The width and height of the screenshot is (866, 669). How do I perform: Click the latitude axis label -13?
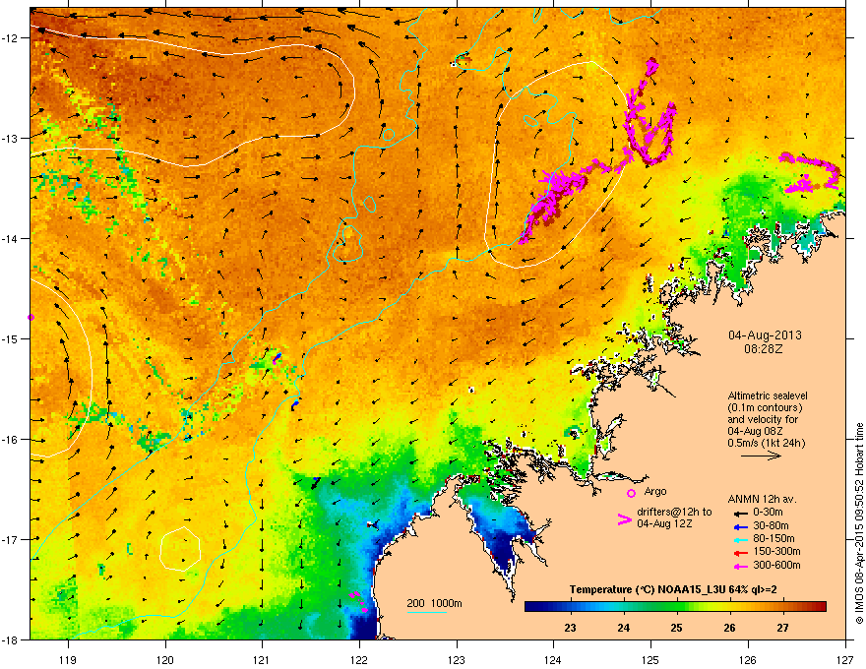11,138
